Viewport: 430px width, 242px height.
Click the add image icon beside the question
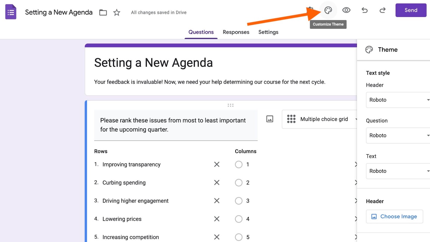[x=270, y=119]
